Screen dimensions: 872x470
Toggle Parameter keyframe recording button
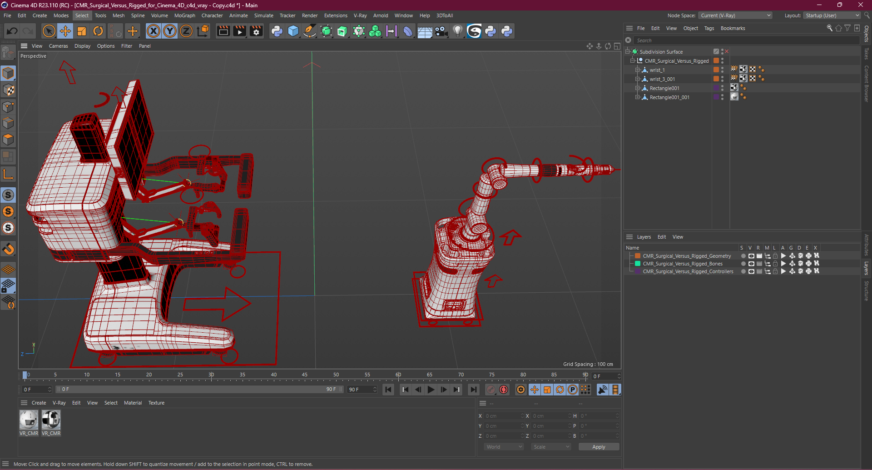573,390
